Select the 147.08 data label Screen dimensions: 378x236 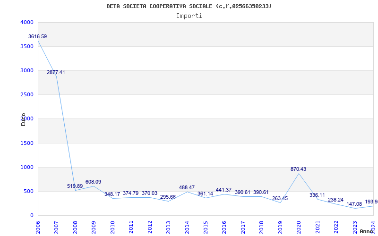[x=354, y=204]
